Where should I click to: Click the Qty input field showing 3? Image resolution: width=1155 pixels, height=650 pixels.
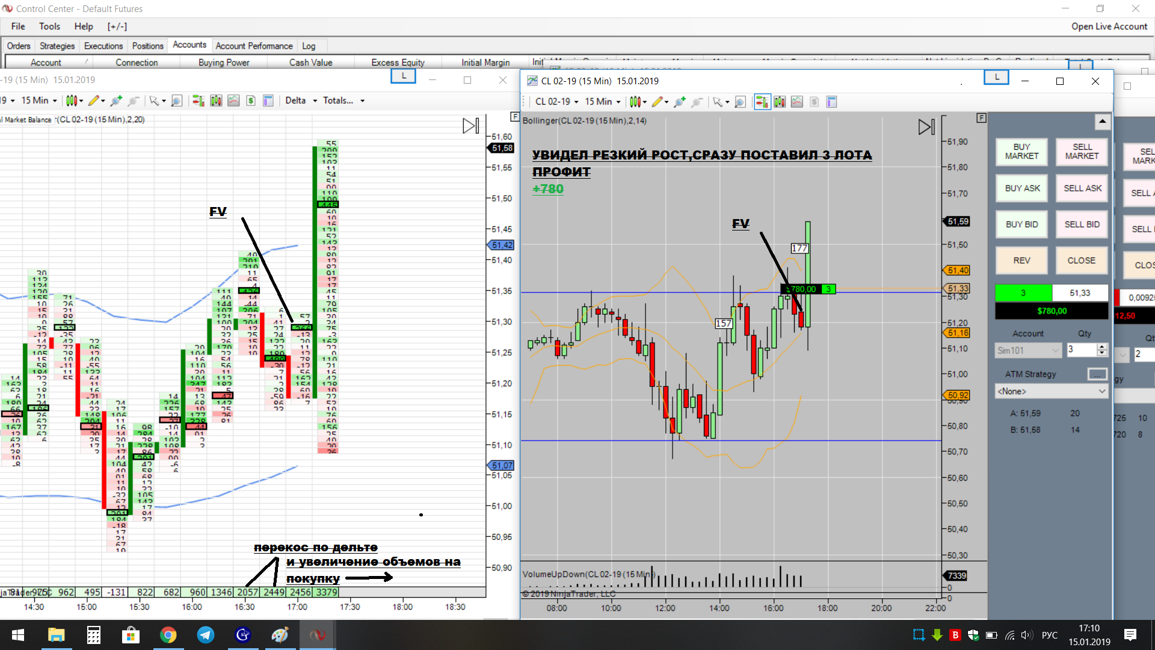(1081, 350)
